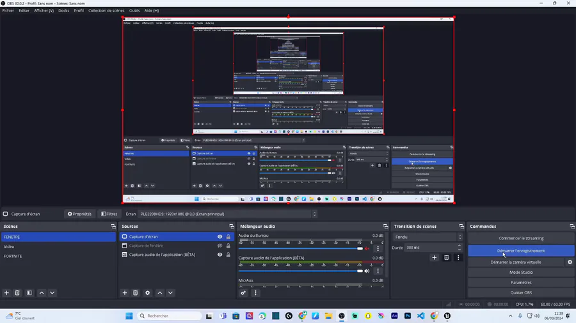Show the Capture de fenêtre source

220,246
